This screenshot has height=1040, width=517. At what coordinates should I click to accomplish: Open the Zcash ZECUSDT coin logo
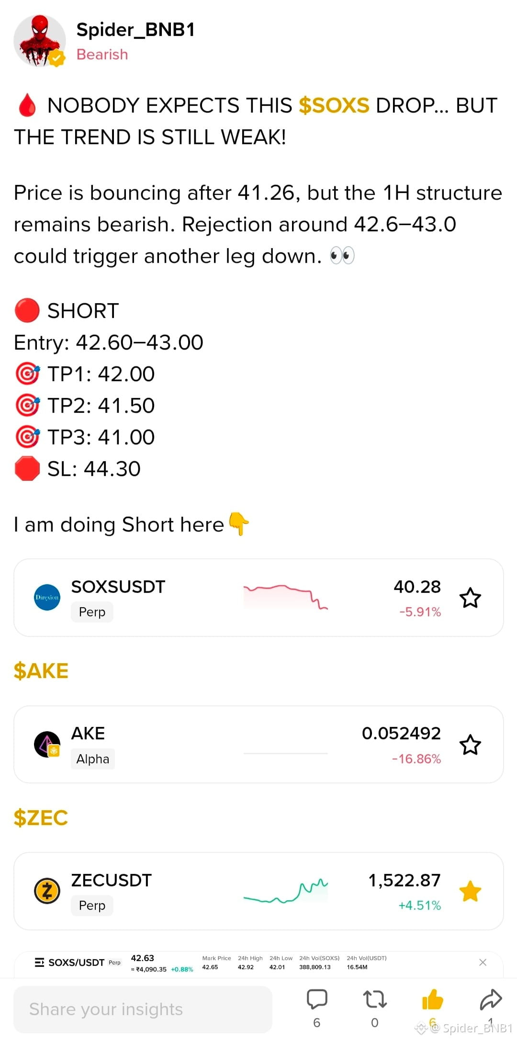click(x=47, y=891)
